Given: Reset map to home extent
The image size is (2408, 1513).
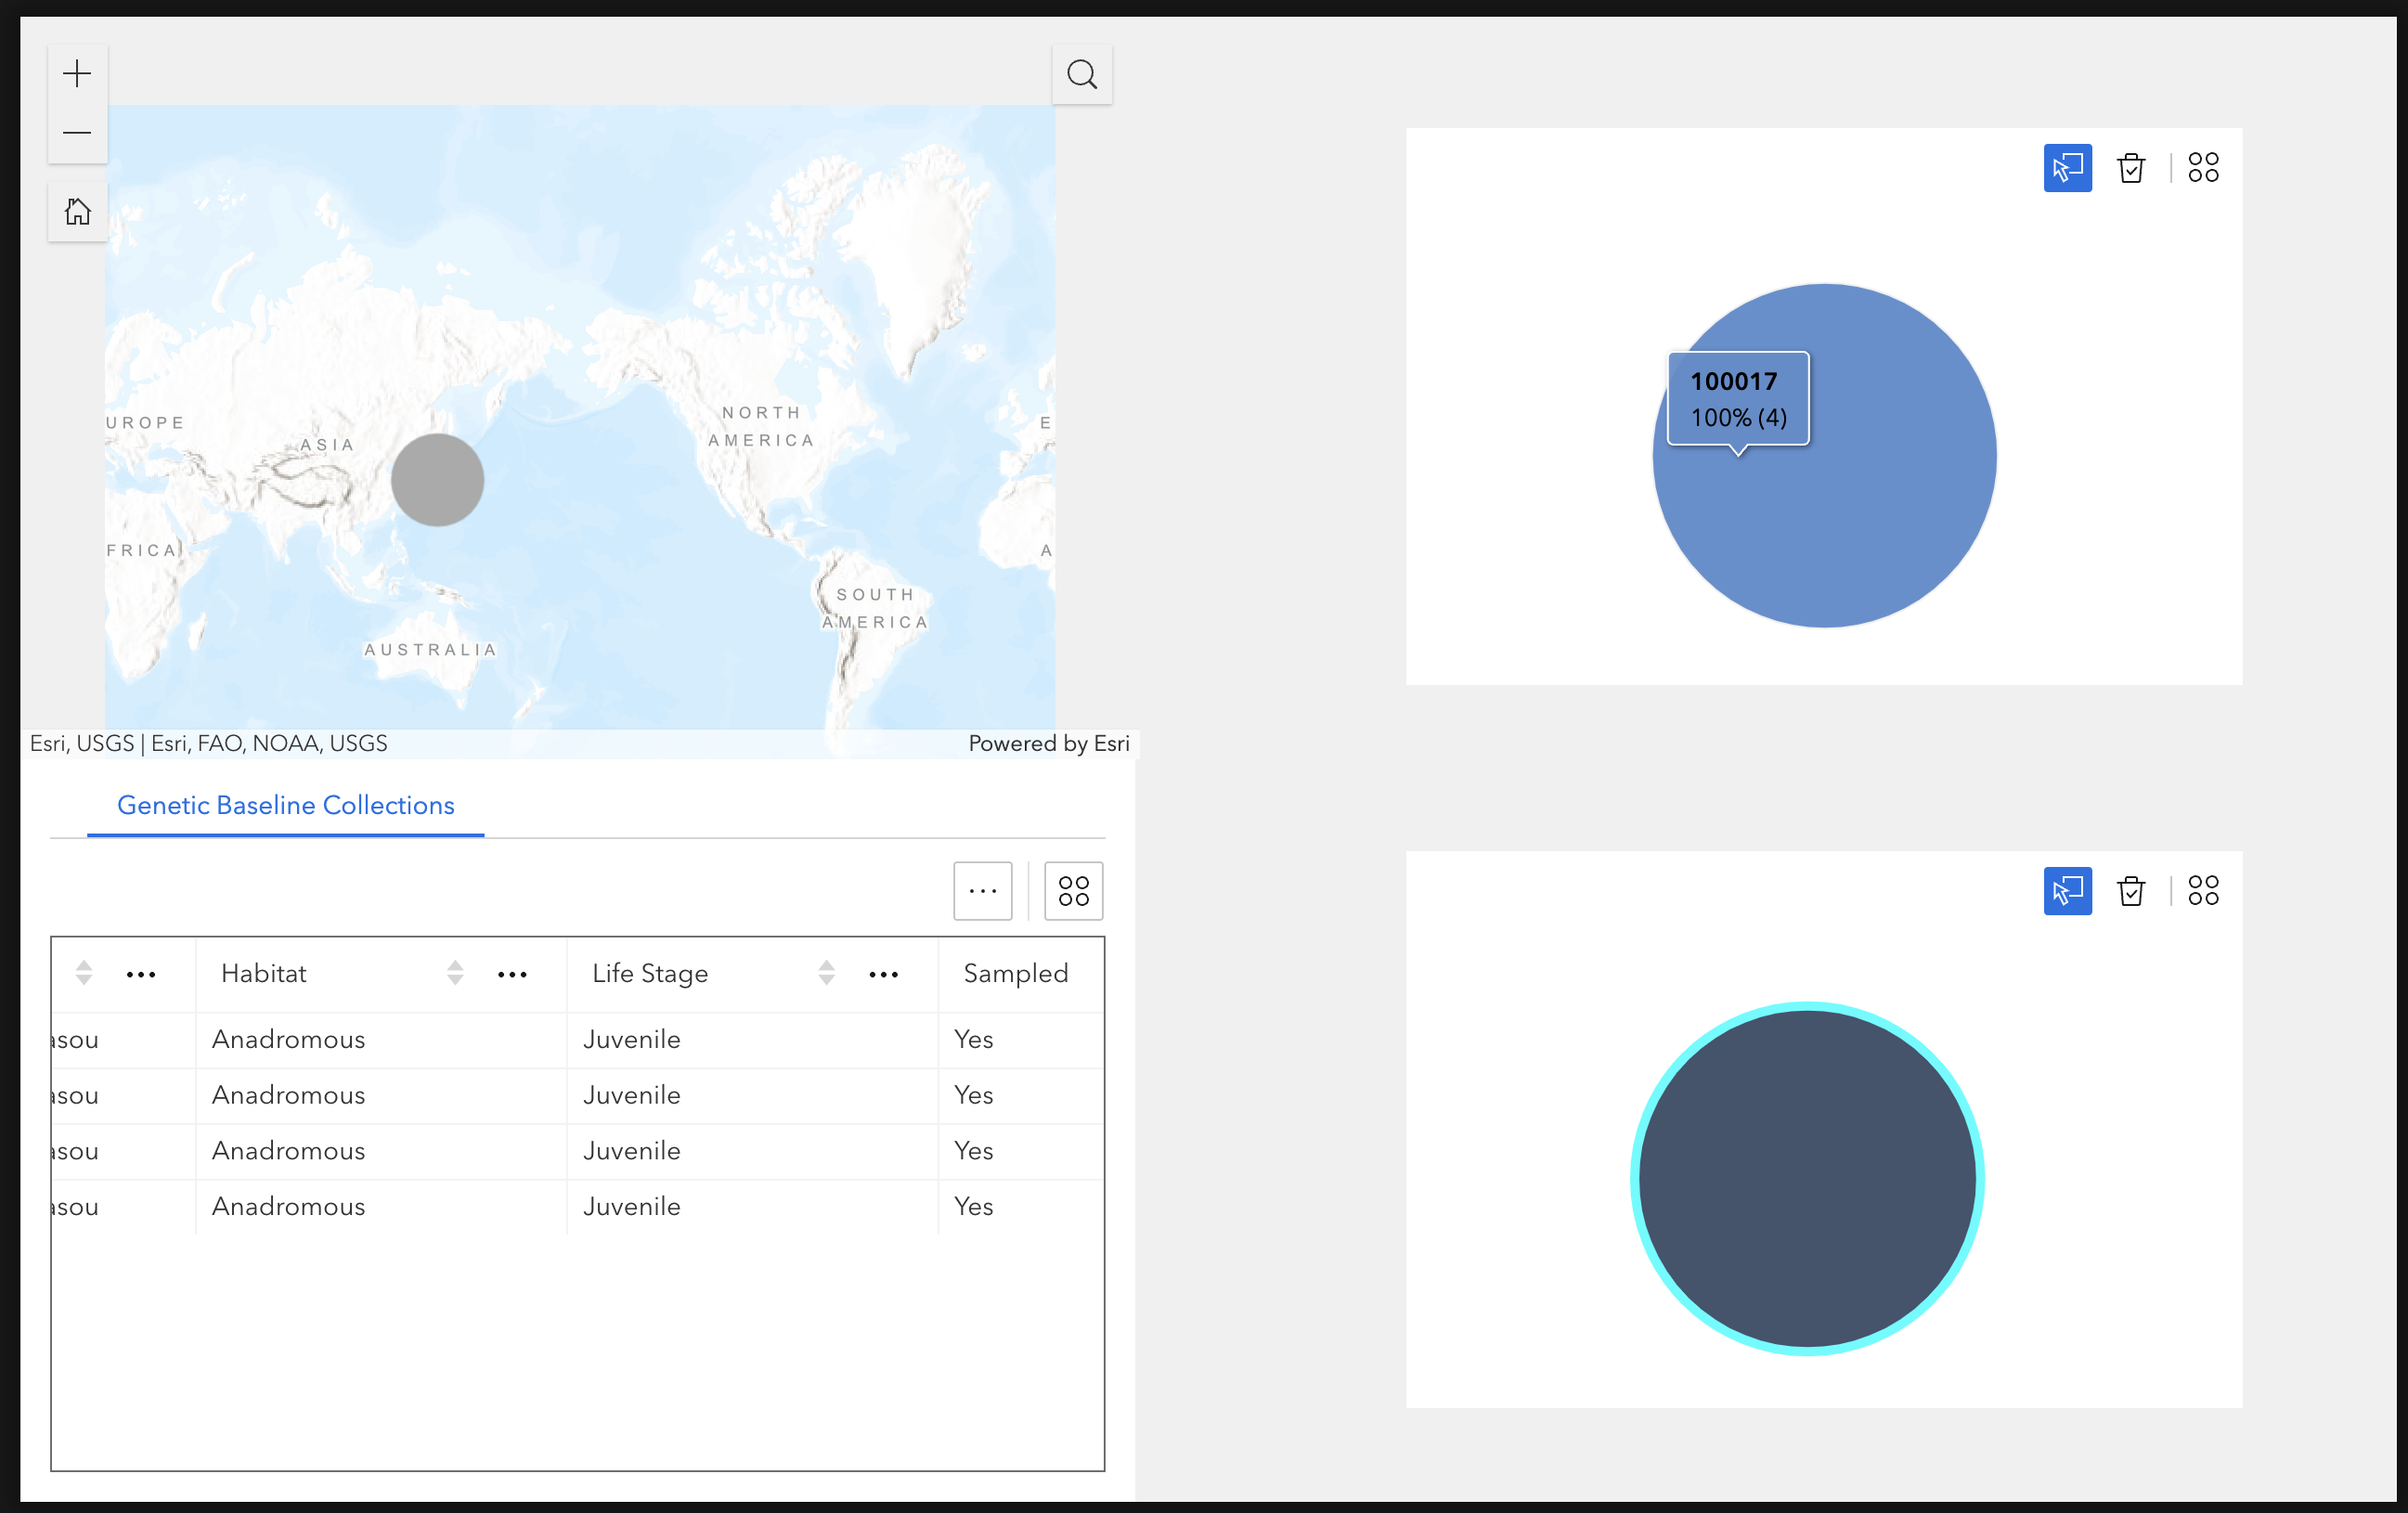Looking at the screenshot, I should pyautogui.click(x=77, y=212).
